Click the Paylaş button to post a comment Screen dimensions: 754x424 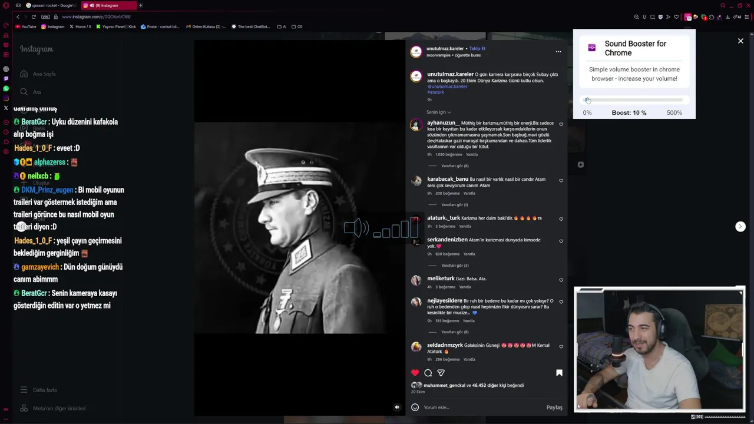click(554, 408)
